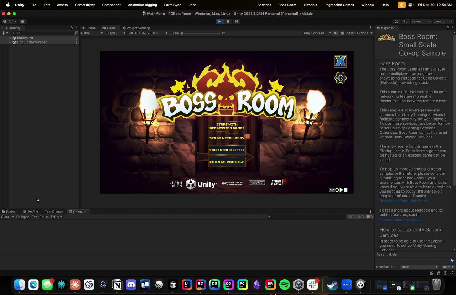This screenshot has width=456, height=295.
Task: Open the ParrelSync menu
Action: pos(172,5)
